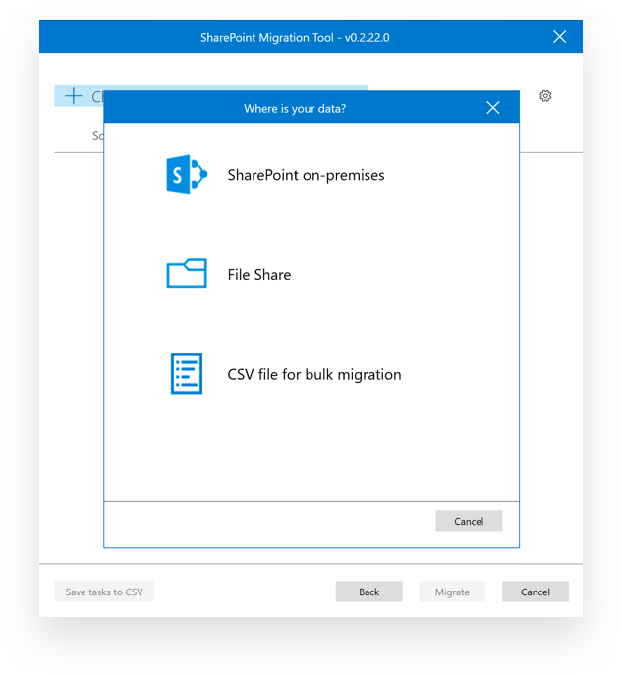The width and height of the screenshot is (622, 676).
Task: Click Cancel in the main window footer
Action: 536,591
